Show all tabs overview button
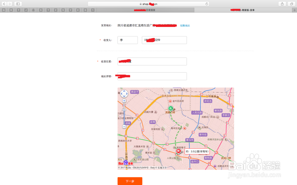The width and height of the screenshot is (297, 185). [x=292, y=4]
